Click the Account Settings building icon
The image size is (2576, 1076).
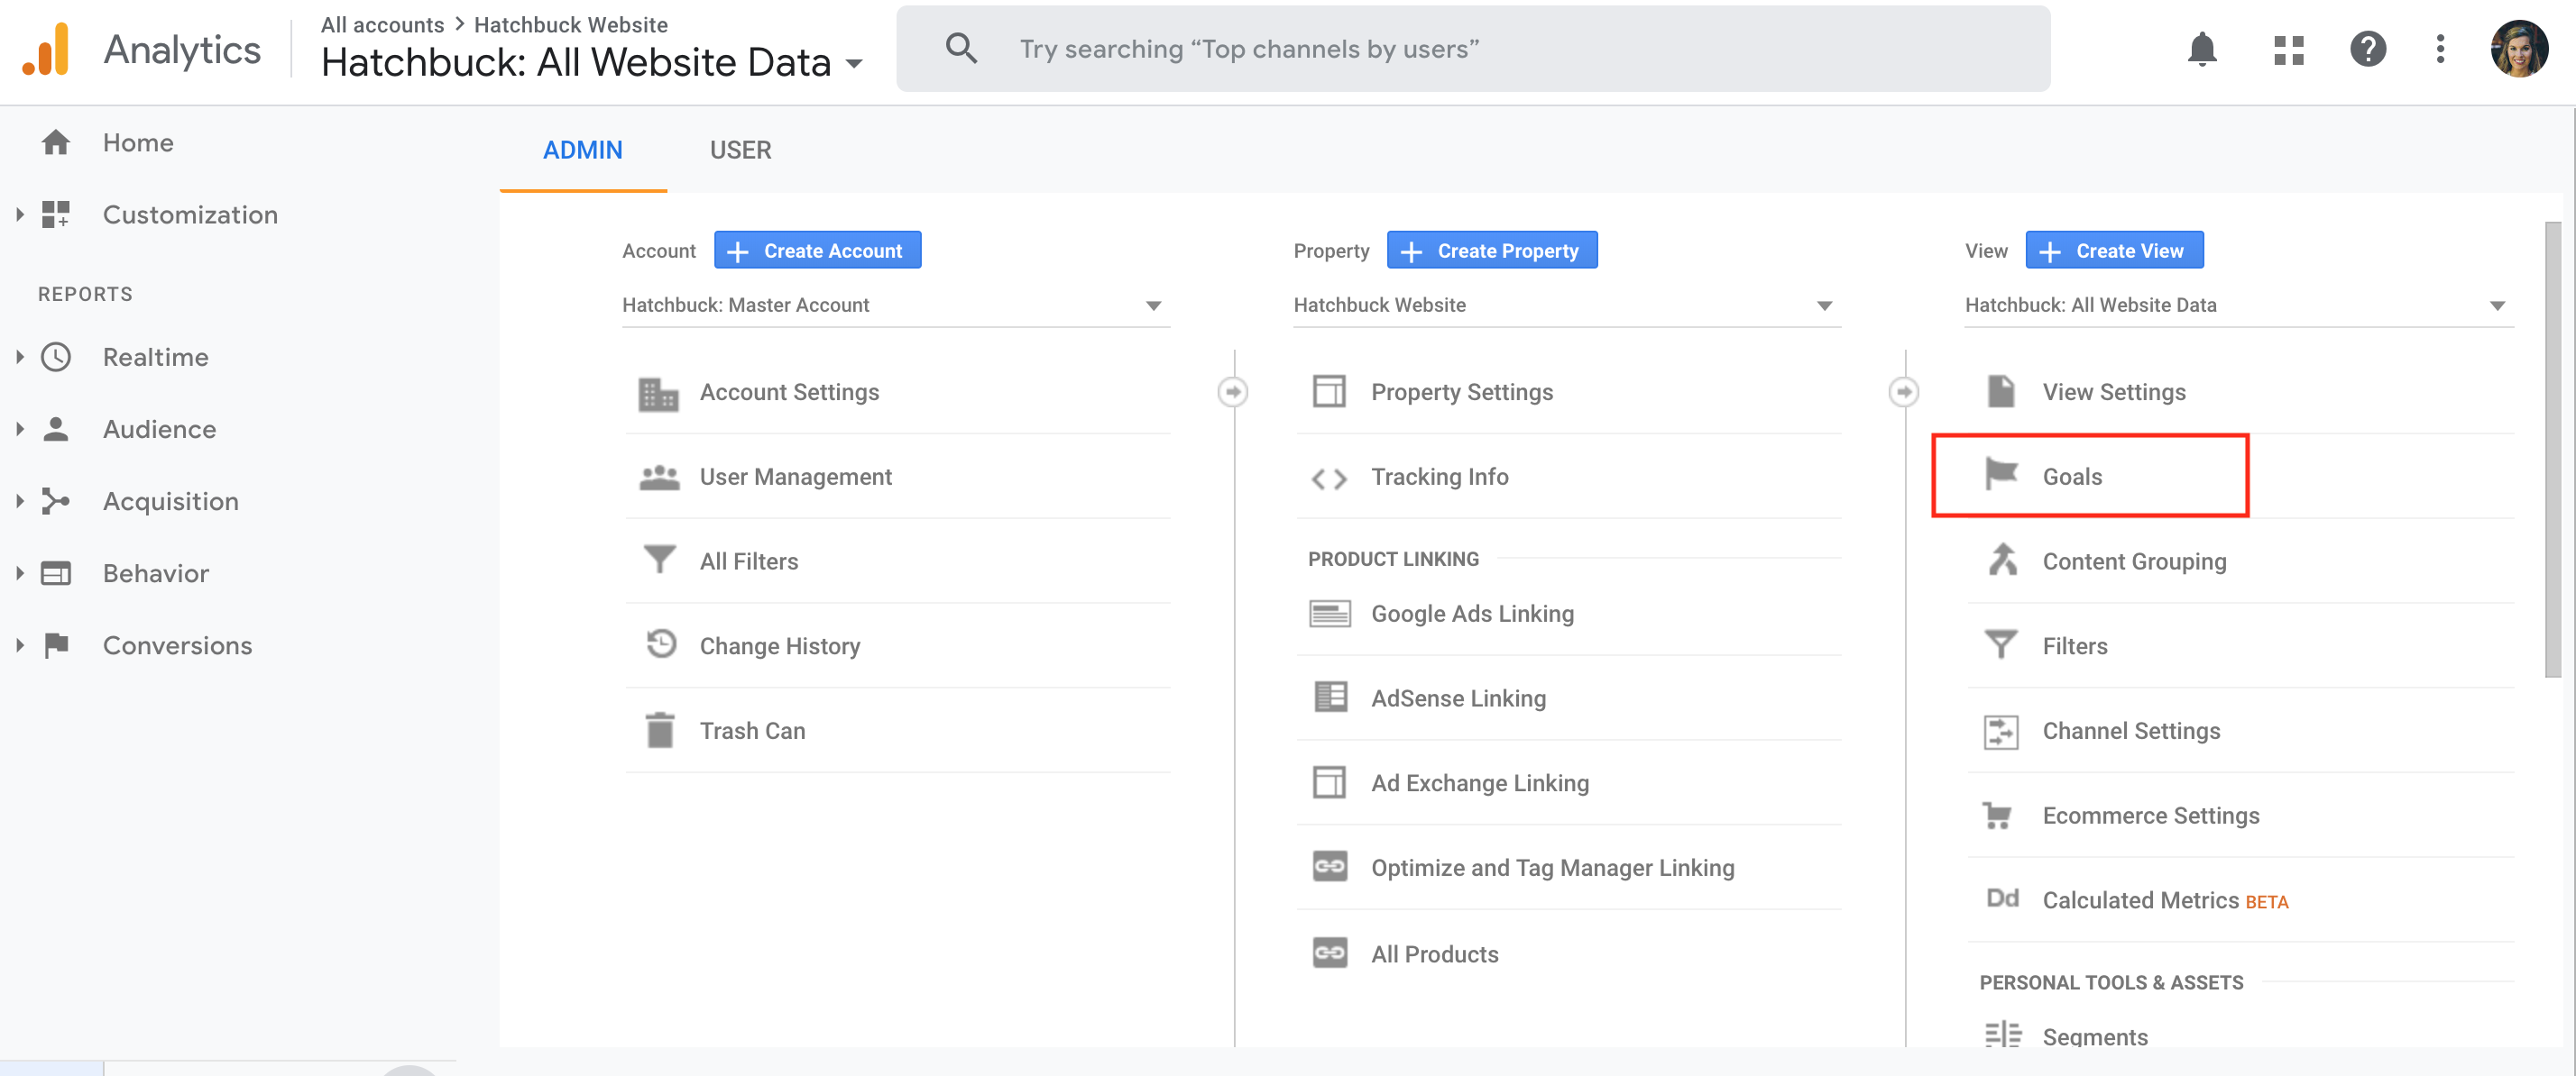pyautogui.click(x=658, y=393)
